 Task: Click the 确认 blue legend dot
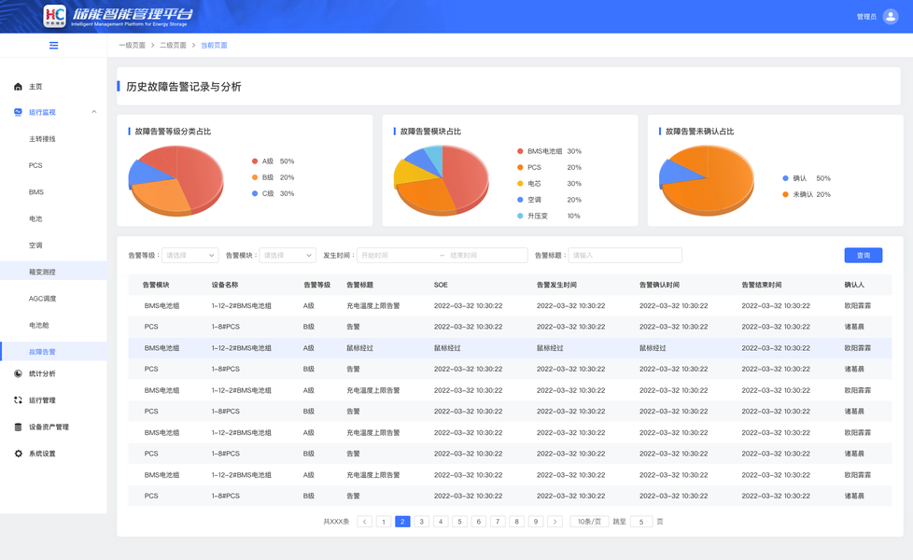click(x=785, y=178)
